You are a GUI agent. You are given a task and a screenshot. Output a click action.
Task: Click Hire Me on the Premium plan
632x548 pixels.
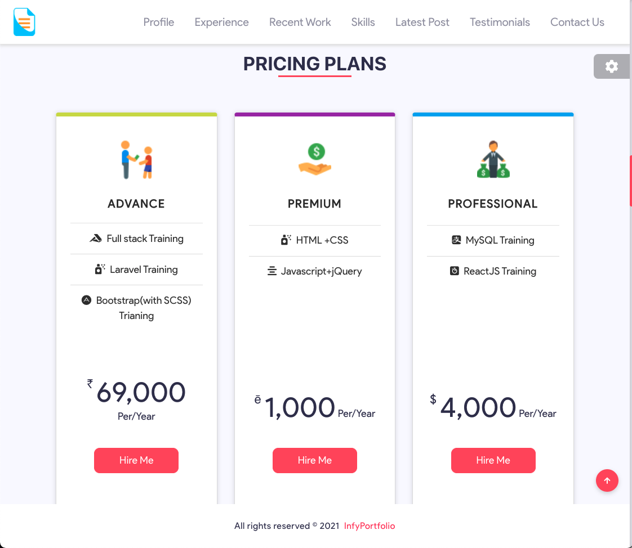(314, 460)
